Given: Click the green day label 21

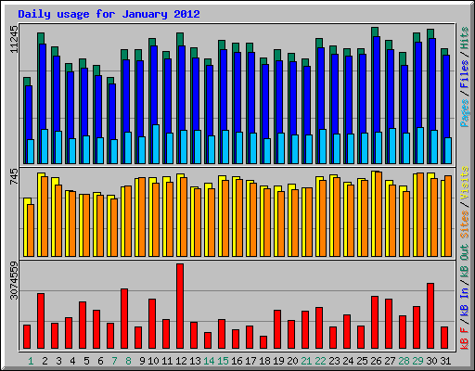Looking at the screenshot, I should point(306,361).
